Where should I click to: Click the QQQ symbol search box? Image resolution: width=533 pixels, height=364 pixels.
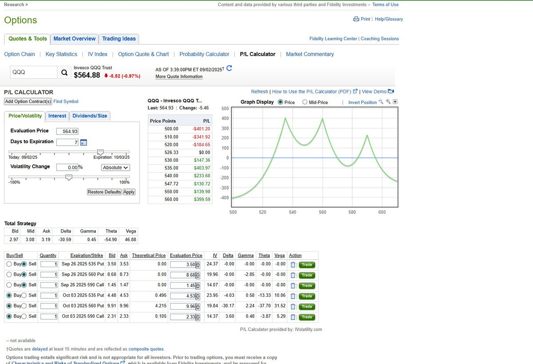[34, 72]
